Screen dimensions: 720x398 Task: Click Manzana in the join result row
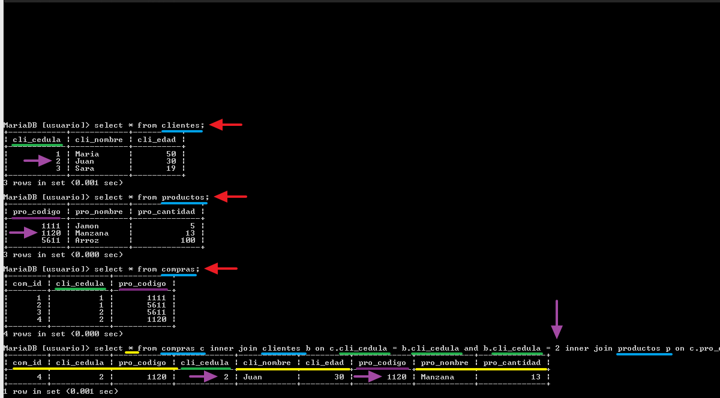437,377
